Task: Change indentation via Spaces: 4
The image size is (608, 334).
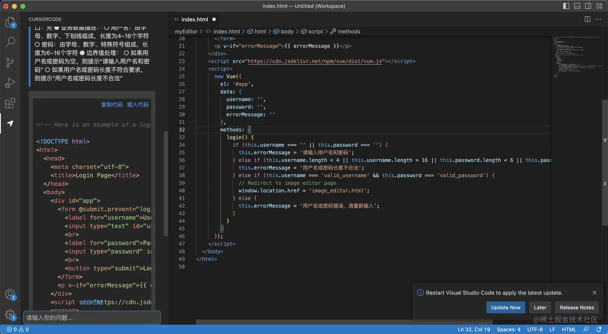Action: pyautogui.click(x=509, y=329)
